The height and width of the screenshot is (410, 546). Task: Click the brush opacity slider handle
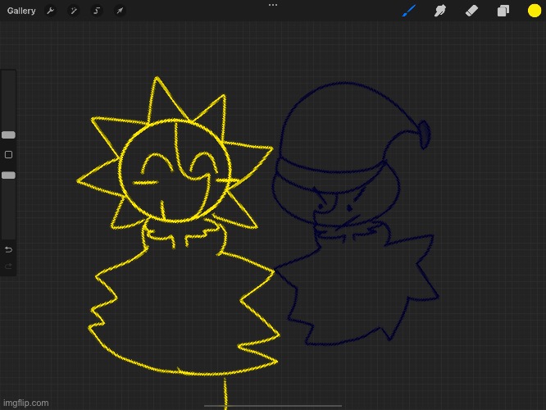coord(8,175)
